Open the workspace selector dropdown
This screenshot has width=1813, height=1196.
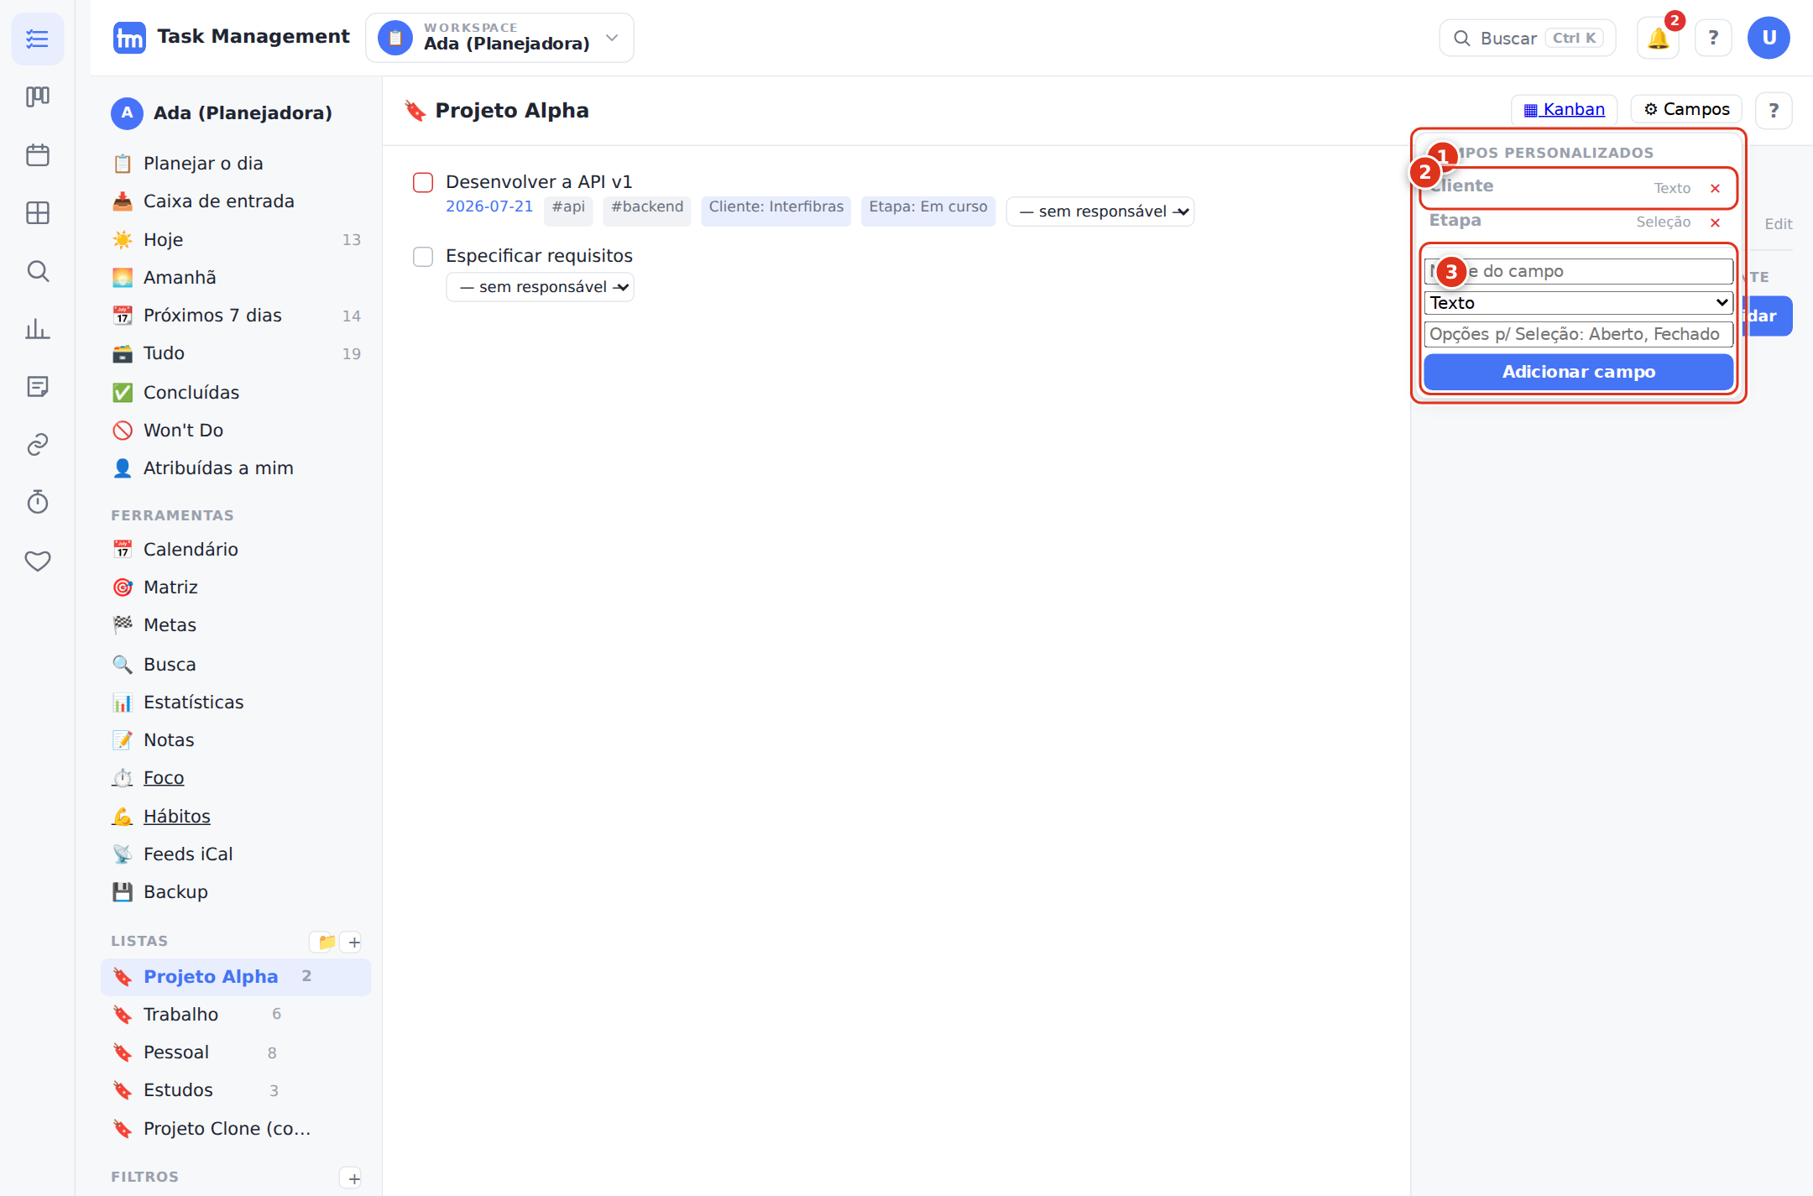pos(499,38)
